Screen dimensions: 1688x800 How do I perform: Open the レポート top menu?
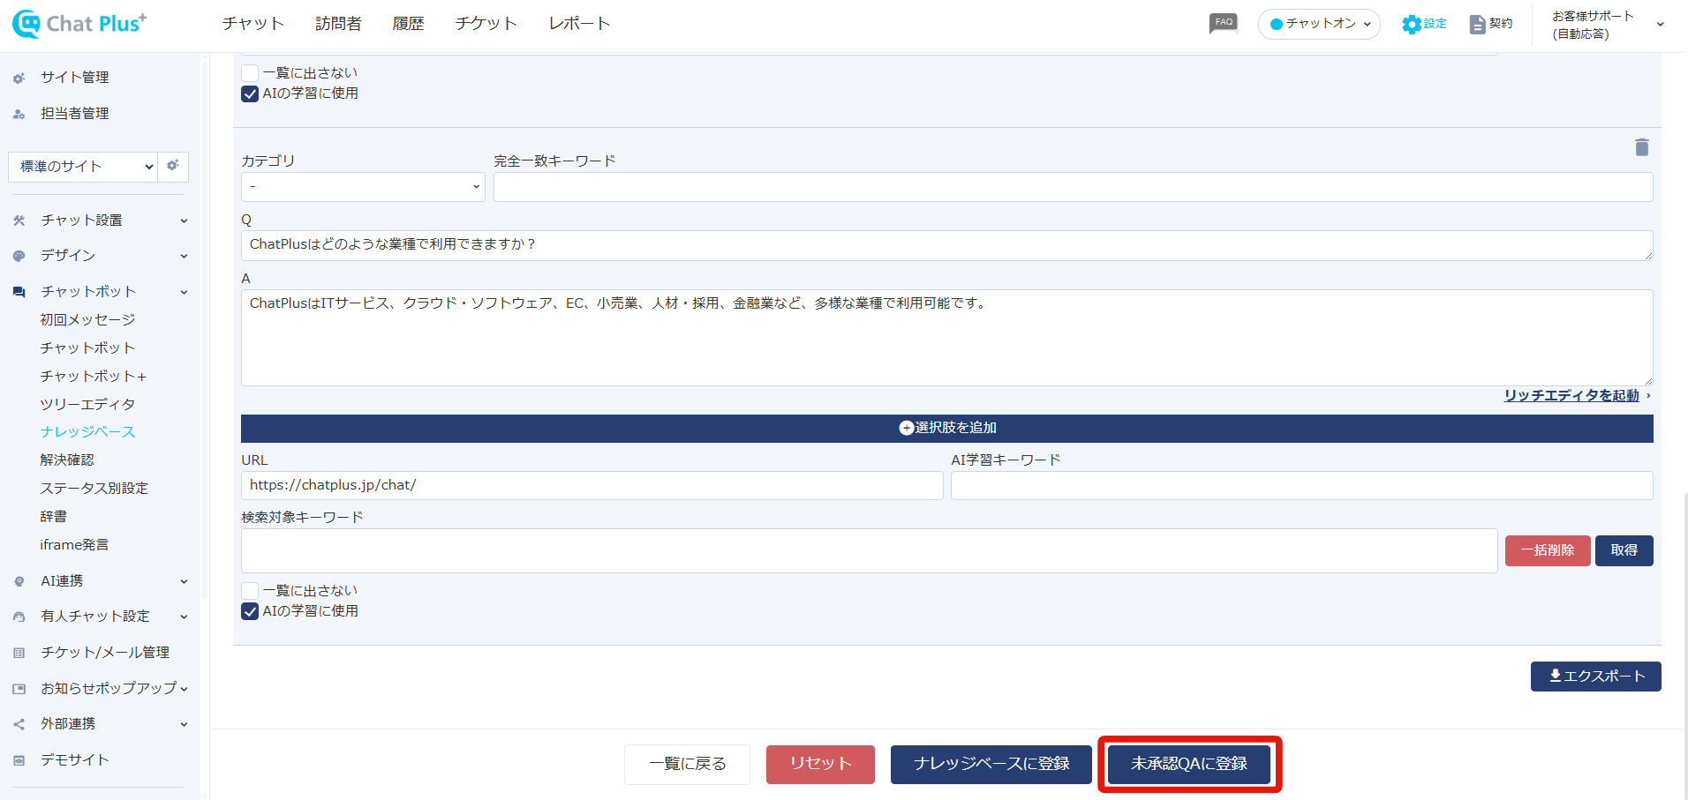point(579,24)
